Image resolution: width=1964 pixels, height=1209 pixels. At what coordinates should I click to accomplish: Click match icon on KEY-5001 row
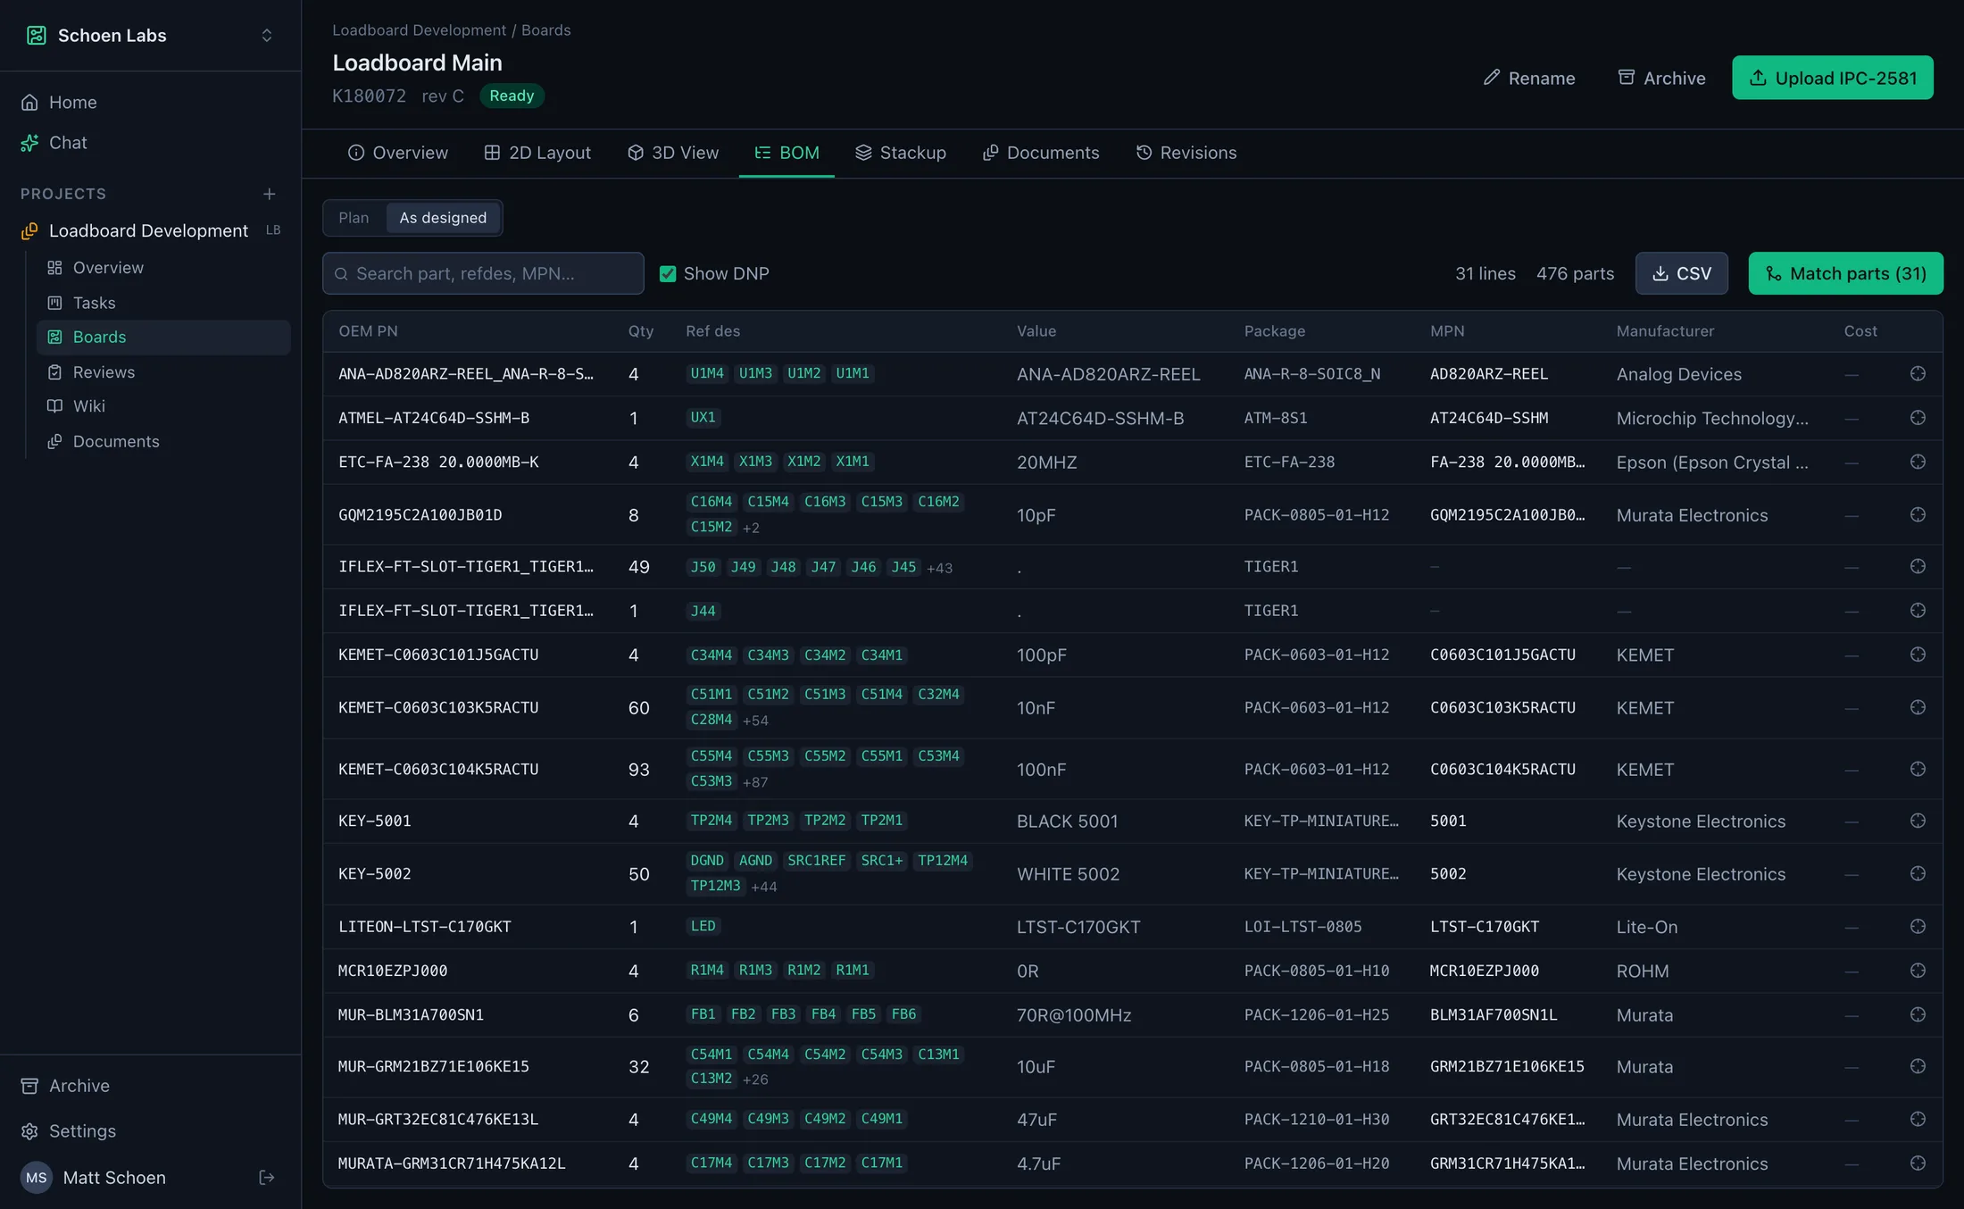pyautogui.click(x=1917, y=821)
